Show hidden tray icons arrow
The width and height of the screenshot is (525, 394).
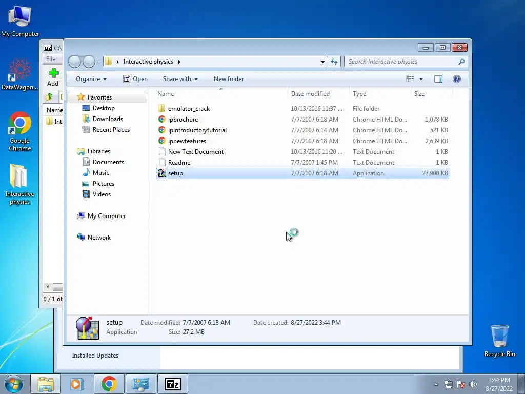[436, 384]
